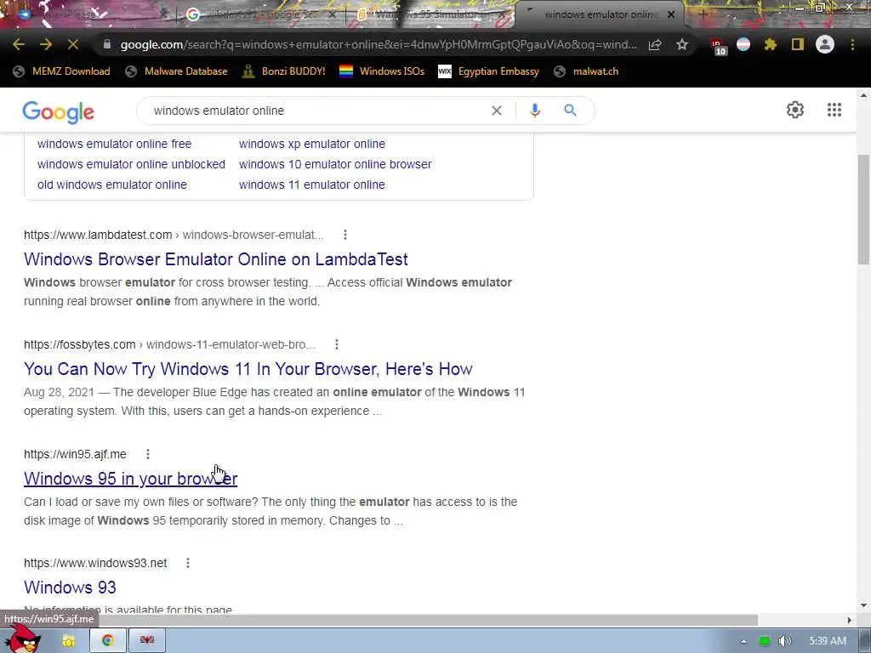
Task: Open the Angry Birds Start button
Action: [23, 639]
